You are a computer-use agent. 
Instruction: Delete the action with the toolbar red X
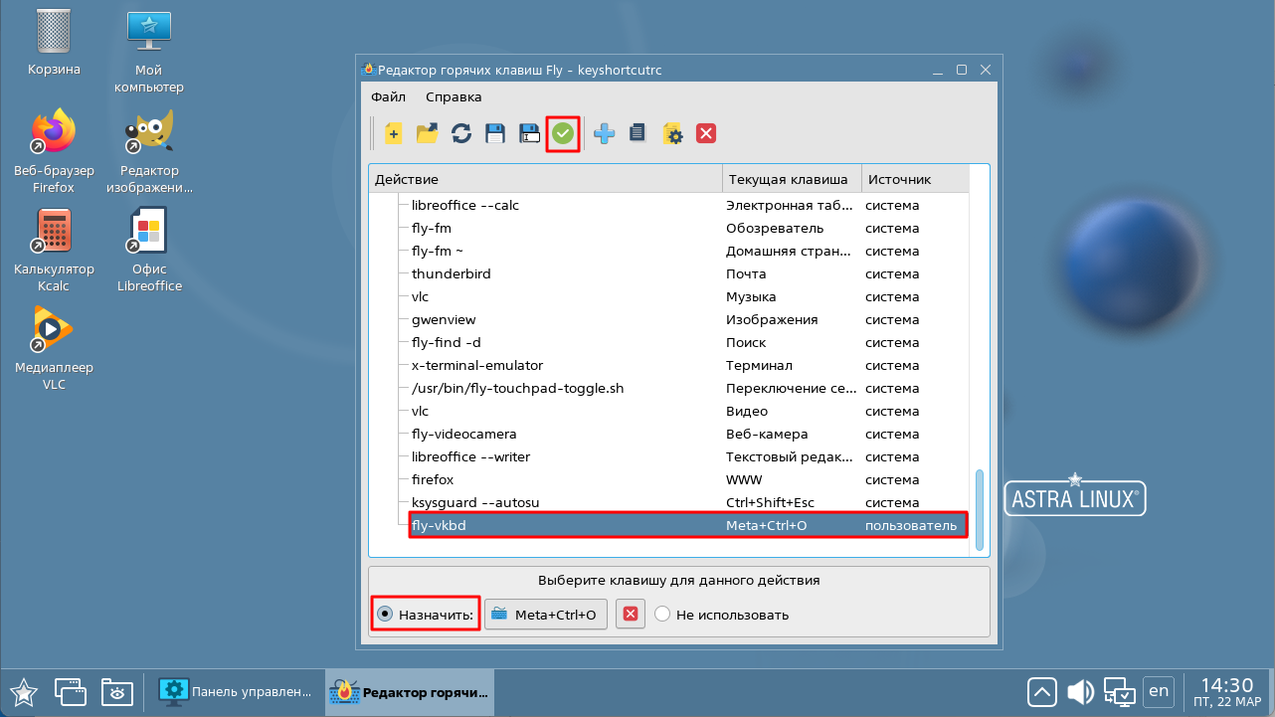click(x=706, y=133)
